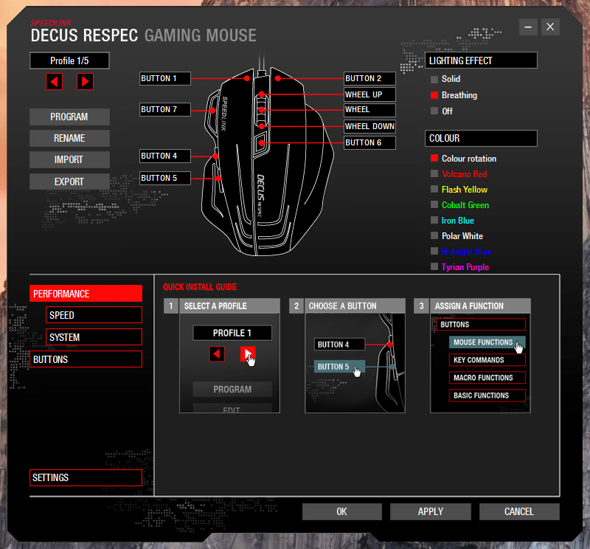Pick the Tyrian Purple colour option
590x549 pixels.
click(x=434, y=266)
